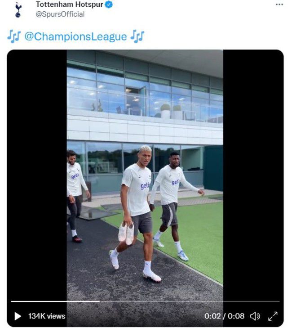The image size is (292, 328).
Task: Open the tweet's more options ellipsis
Action: pos(279,4)
